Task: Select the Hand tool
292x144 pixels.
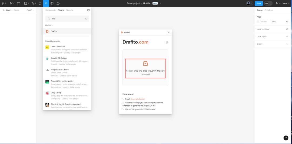Action: (52, 3)
